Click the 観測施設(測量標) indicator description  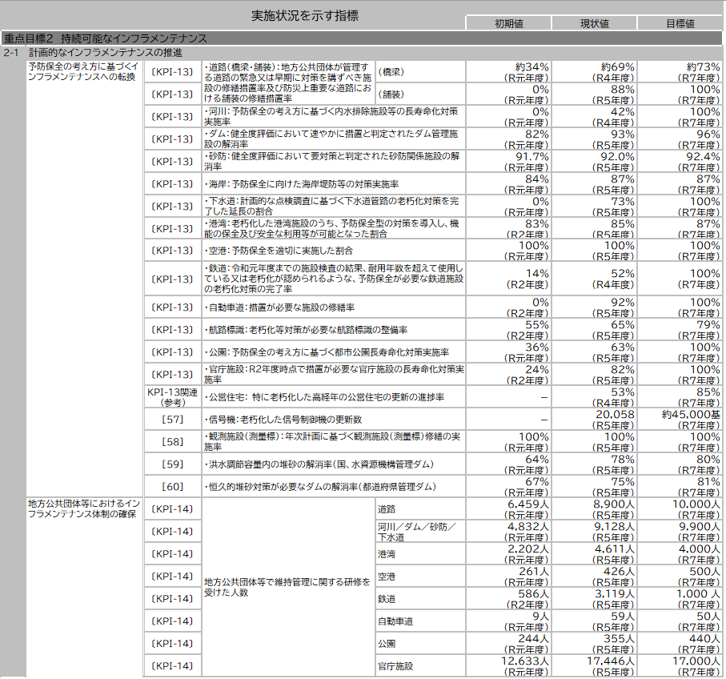[333, 441]
